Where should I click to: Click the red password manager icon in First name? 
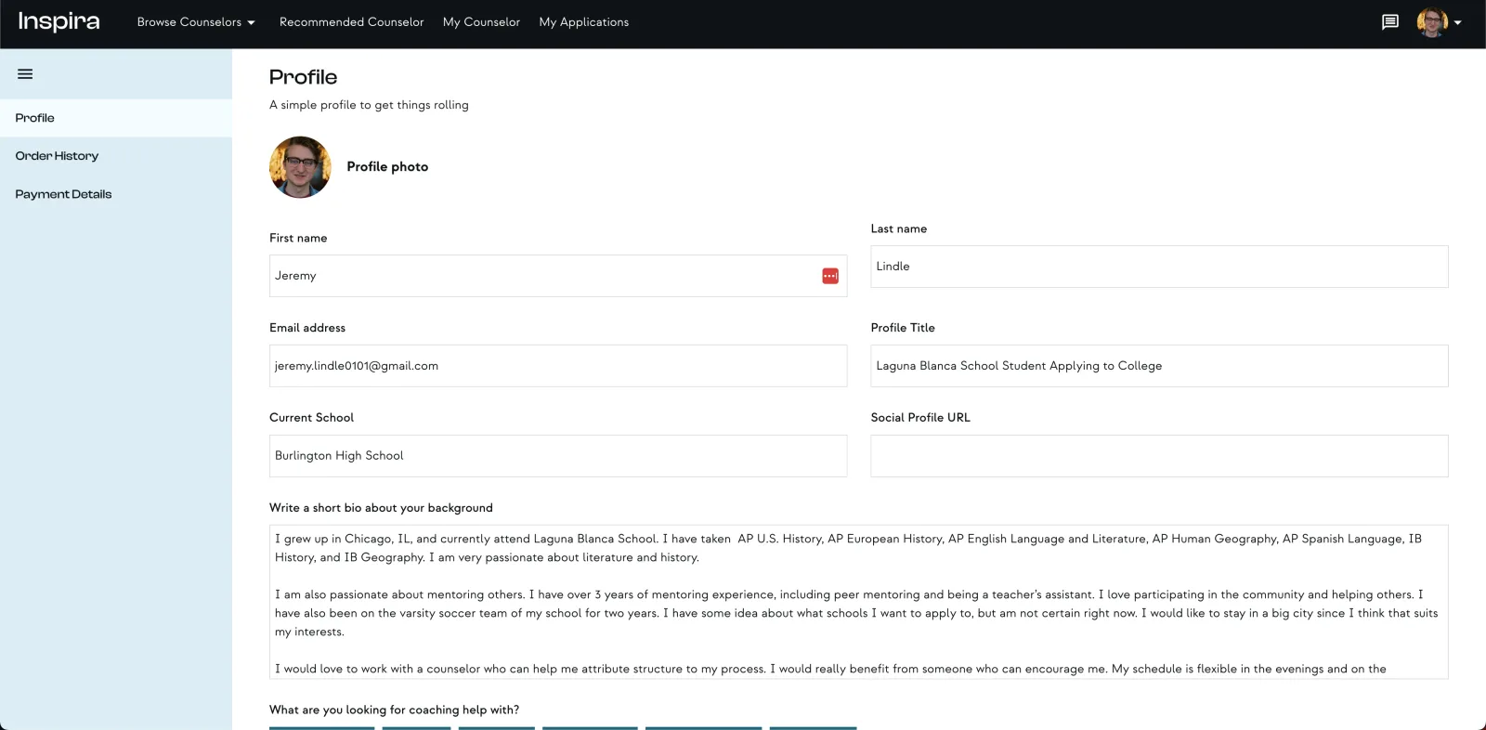[830, 276]
